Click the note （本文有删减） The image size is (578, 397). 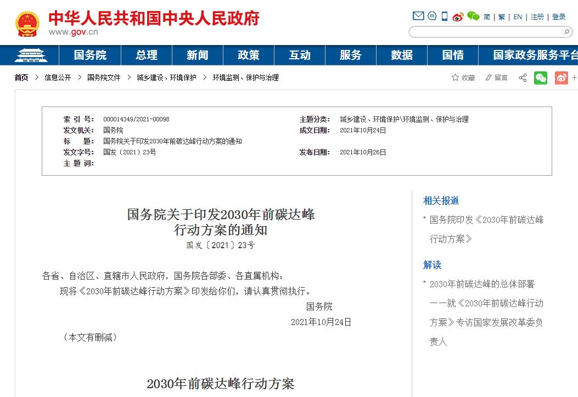coord(91,337)
